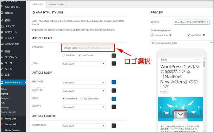Switch to the Instant Articles tab
Screen dimensions: 214x133
[56, 4]
